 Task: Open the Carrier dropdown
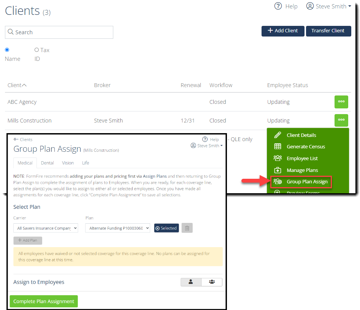pos(46,228)
